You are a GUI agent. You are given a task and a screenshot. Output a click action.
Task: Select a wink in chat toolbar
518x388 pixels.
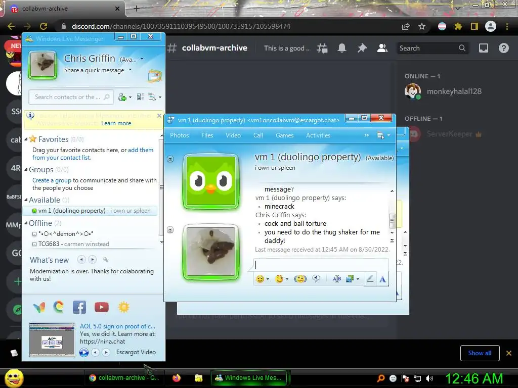point(279,279)
